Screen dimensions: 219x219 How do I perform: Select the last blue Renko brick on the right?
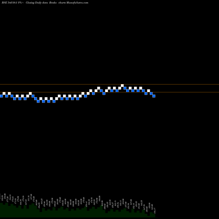click(x=154, y=96)
